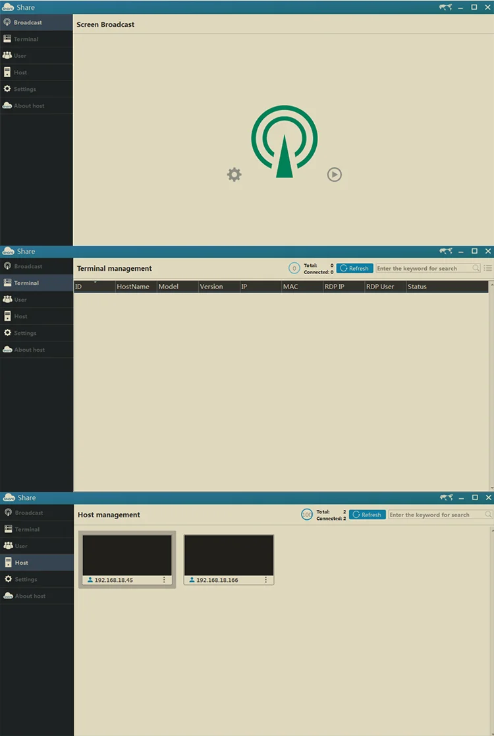The width and height of the screenshot is (494, 736).
Task: Click the scrollbar up arrow in Terminal management
Action: point(491,285)
